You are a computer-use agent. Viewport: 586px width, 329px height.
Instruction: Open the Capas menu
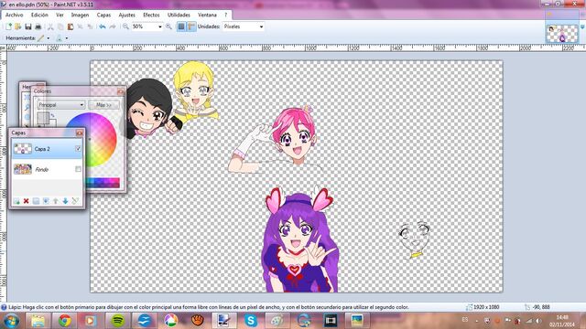(x=103, y=15)
